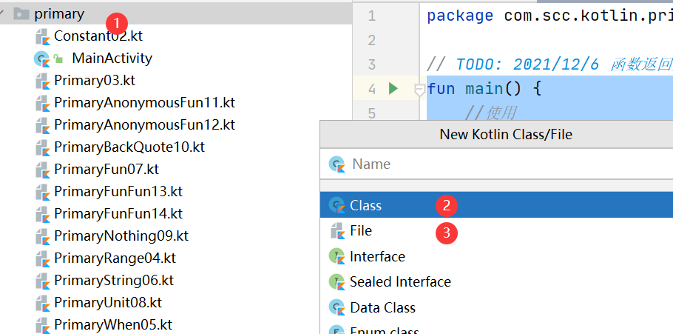Click the Interface option icon
This screenshot has width=673, height=334.
pos(337,257)
